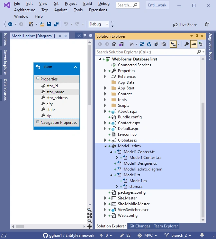Viewport: 216px width, 239px height.
Task: Open Properties wrench icon in Solution Explorer
Action: point(187,44)
